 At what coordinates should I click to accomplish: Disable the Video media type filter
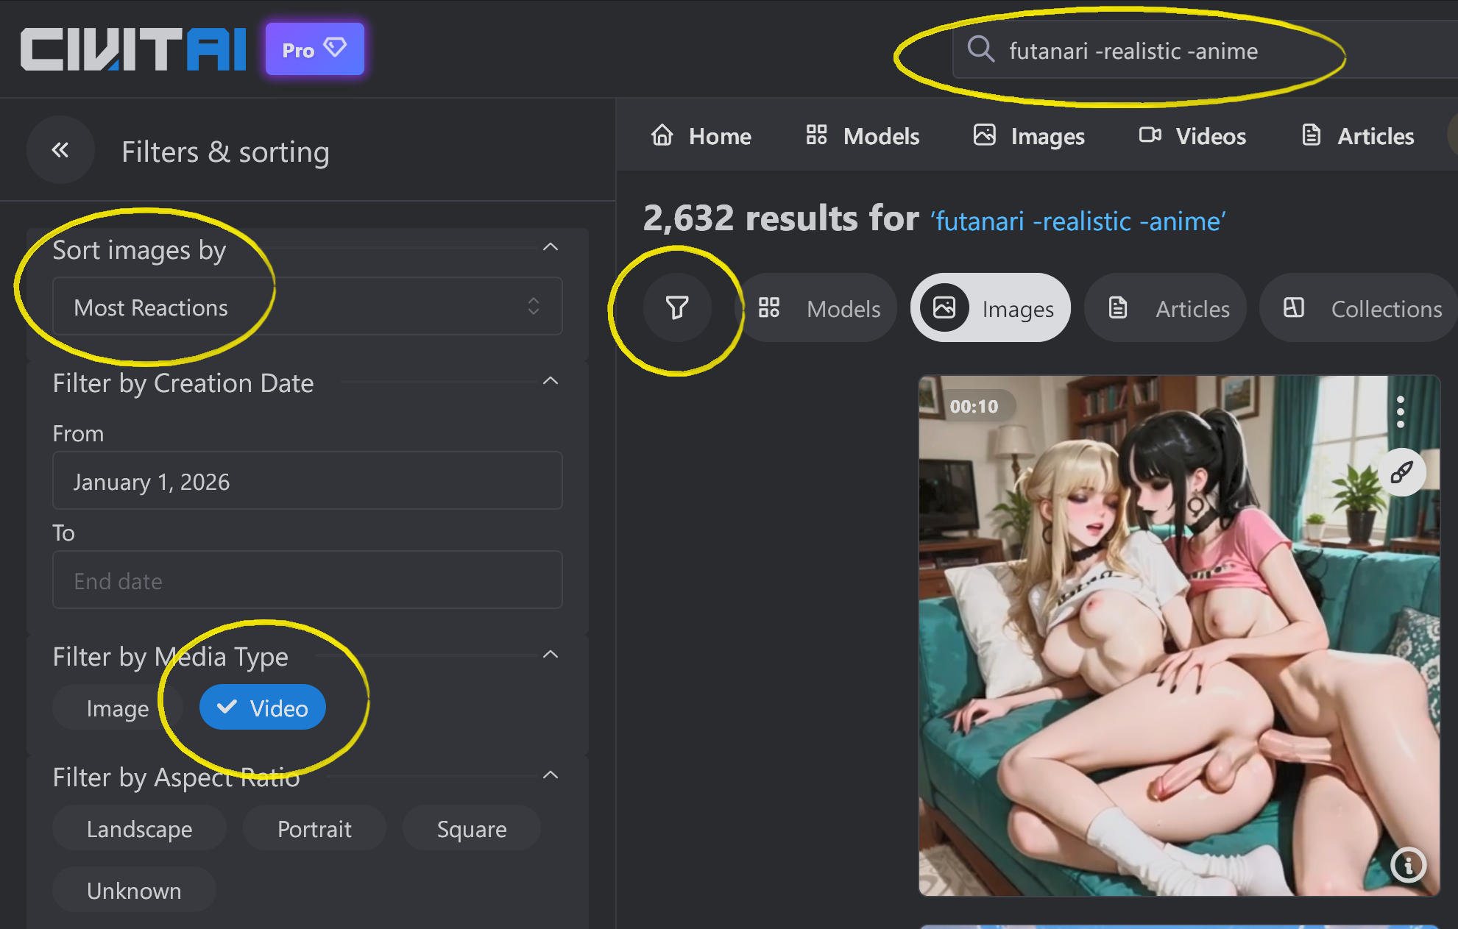click(x=263, y=708)
